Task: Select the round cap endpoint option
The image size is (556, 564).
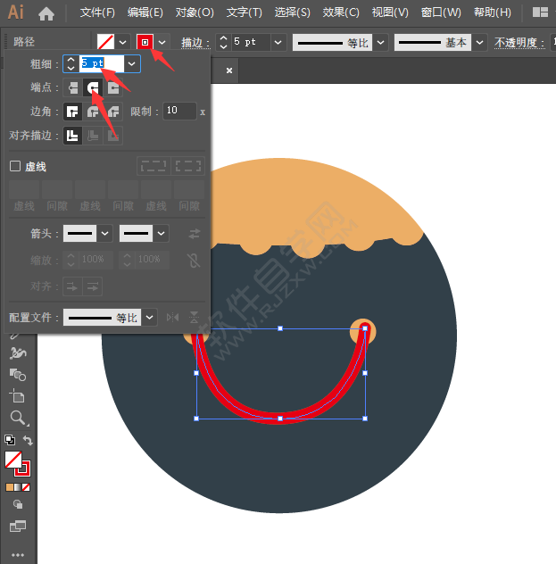Action: coord(92,87)
